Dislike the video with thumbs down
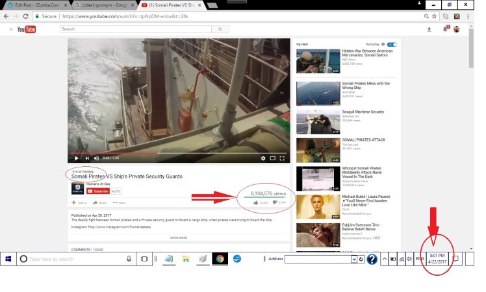 275,203
